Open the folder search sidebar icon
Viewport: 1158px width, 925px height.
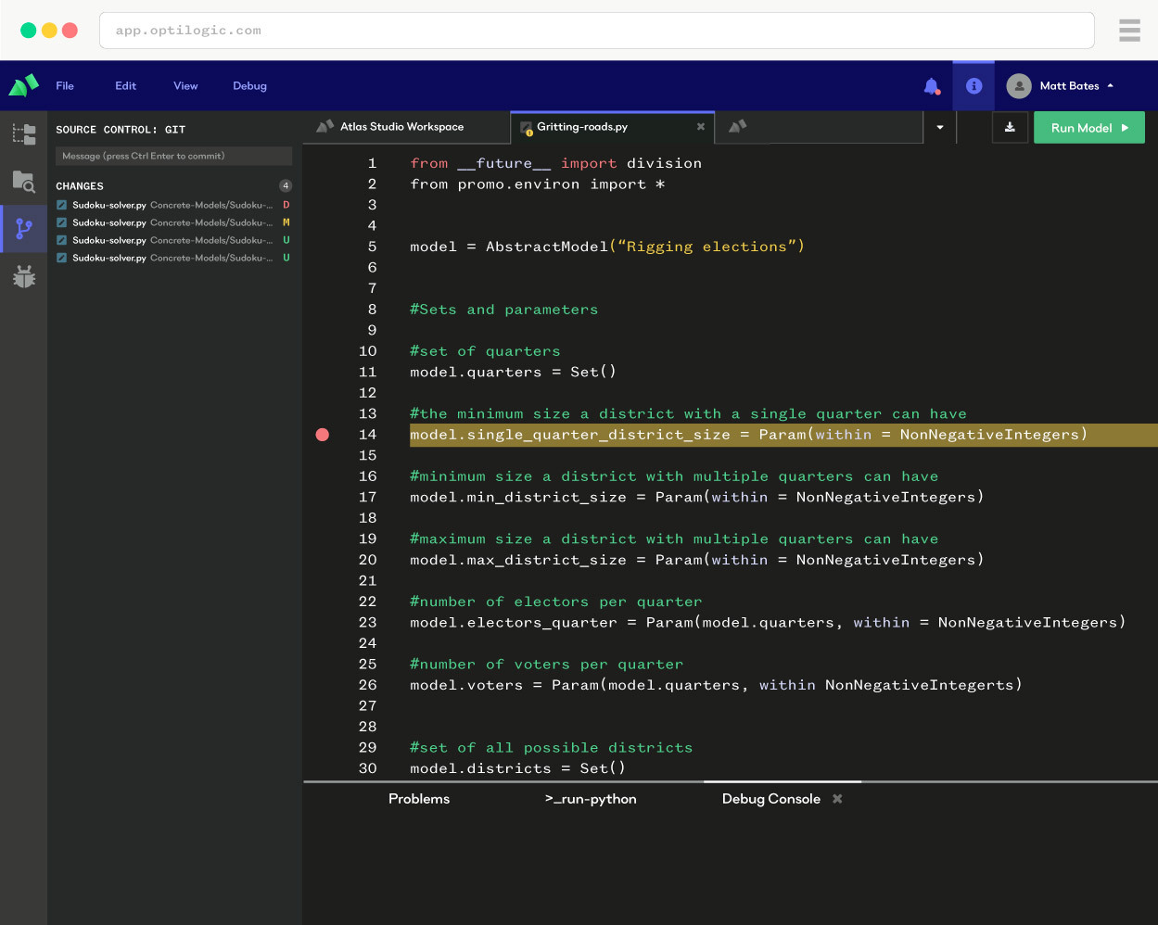point(24,182)
